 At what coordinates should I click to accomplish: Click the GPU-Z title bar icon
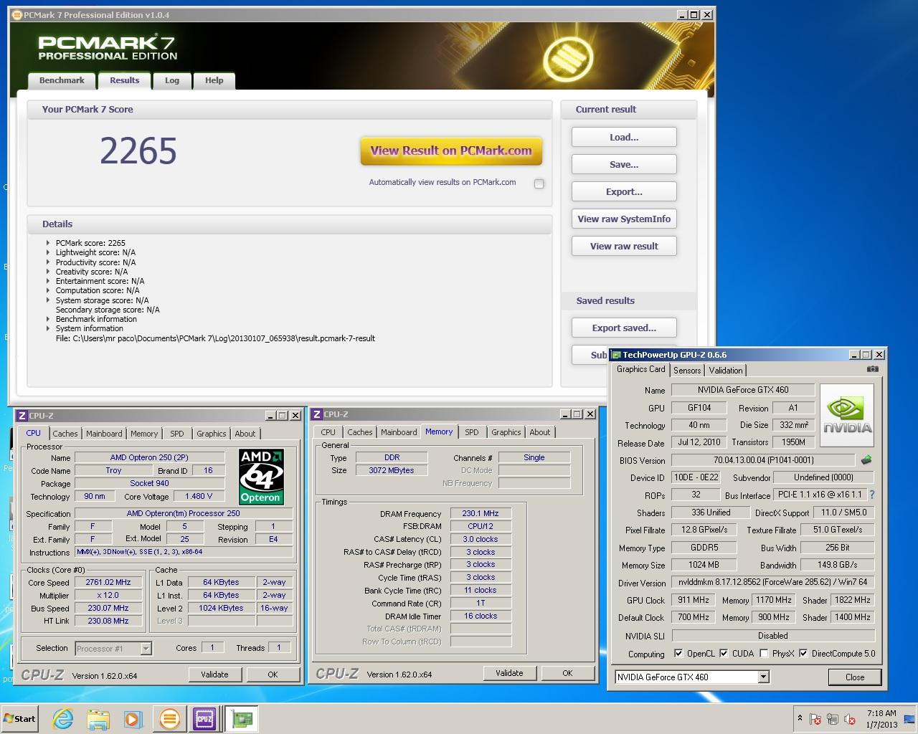pyautogui.click(x=616, y=355)
